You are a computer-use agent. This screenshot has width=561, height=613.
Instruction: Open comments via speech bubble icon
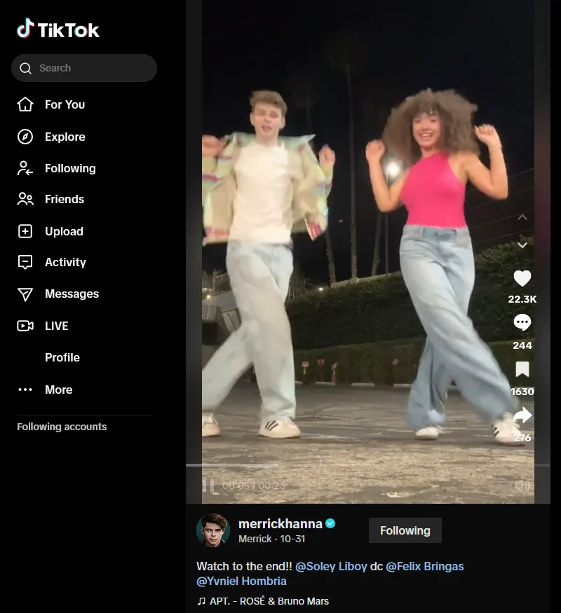click(x=522, y=322)
